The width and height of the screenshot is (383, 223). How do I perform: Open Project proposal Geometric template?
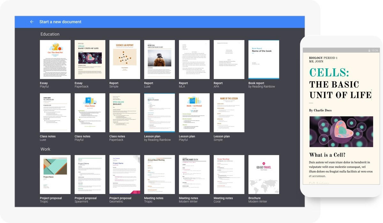click(x=125, y=175)
